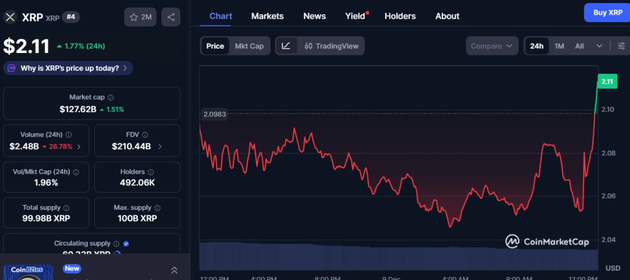Click the 1.96% Vol/Mkt Cap value
The image size is (630, 280).
pyautogui.click(x=46, y=183)
